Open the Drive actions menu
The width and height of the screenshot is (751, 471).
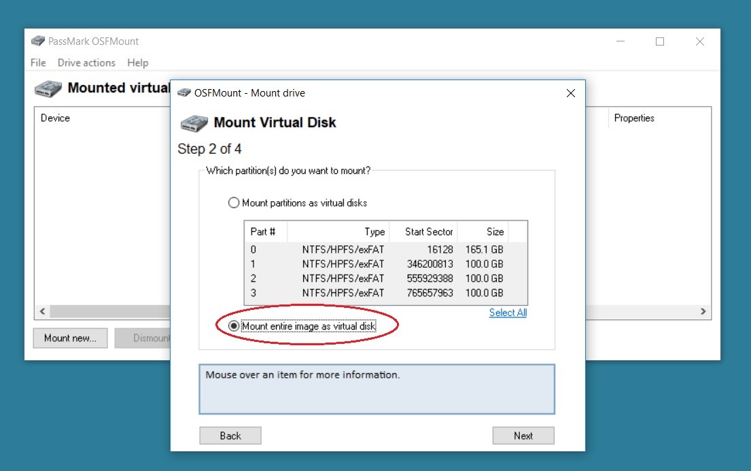coord(86,63)
